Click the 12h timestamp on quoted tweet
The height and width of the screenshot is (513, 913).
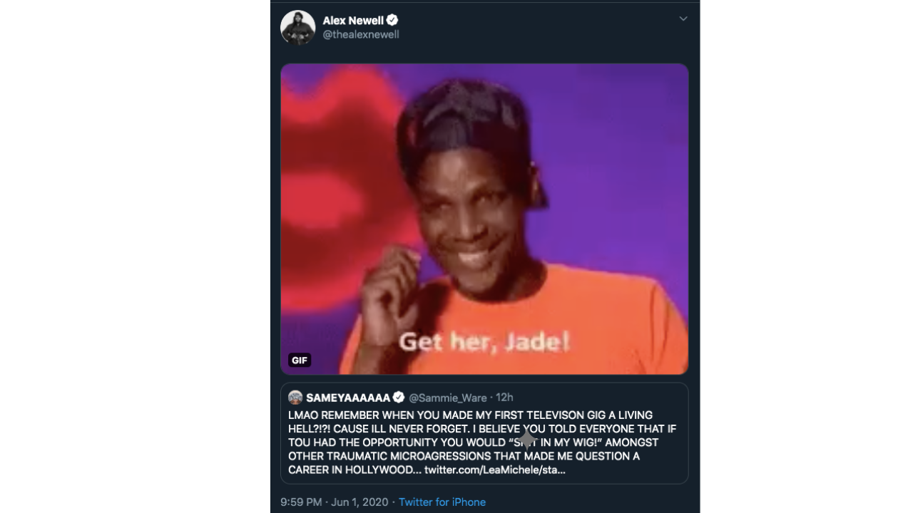pyautogui.click(x=504, y=398)
